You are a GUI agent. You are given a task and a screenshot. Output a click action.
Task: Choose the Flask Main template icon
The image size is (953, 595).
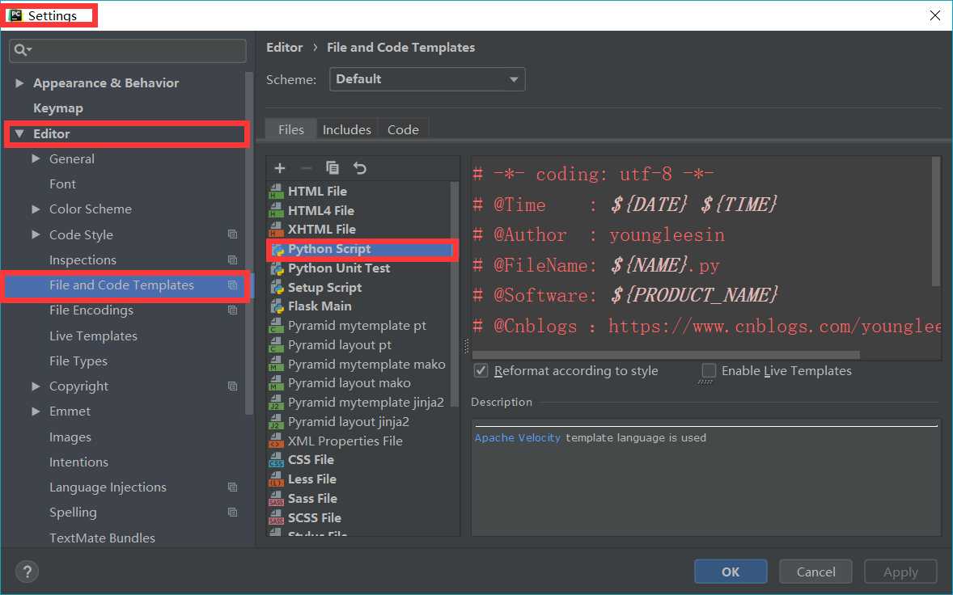click(277, 306)
